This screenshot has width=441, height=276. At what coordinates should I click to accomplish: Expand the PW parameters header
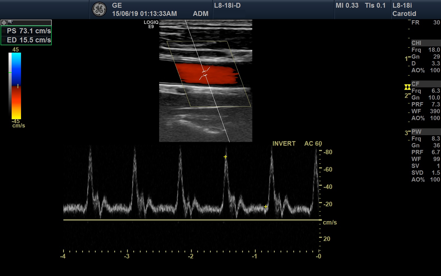point(425,132)
